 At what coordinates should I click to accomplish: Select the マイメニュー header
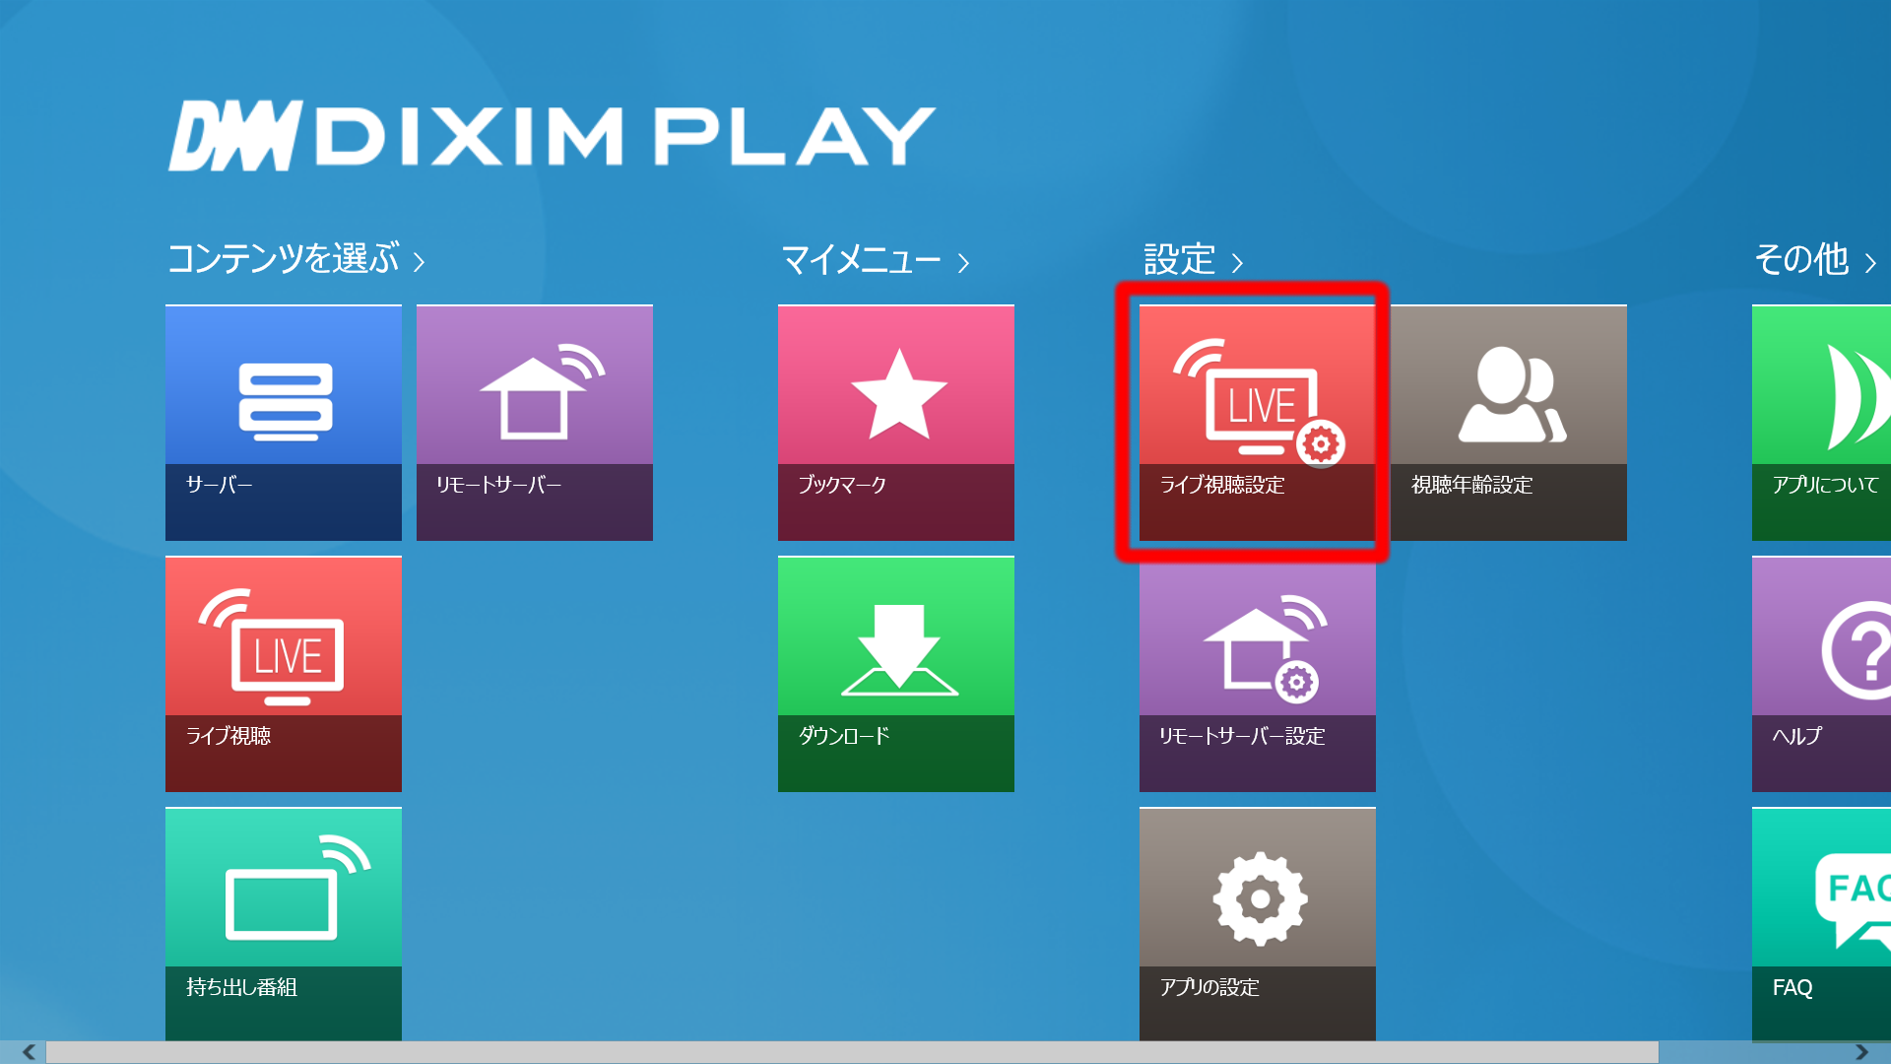861,260
